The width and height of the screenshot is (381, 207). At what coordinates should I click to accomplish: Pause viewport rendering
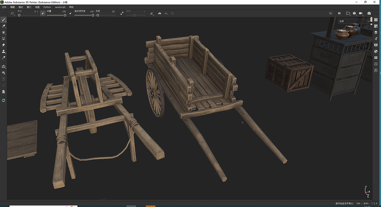click(x=339, y=13)
